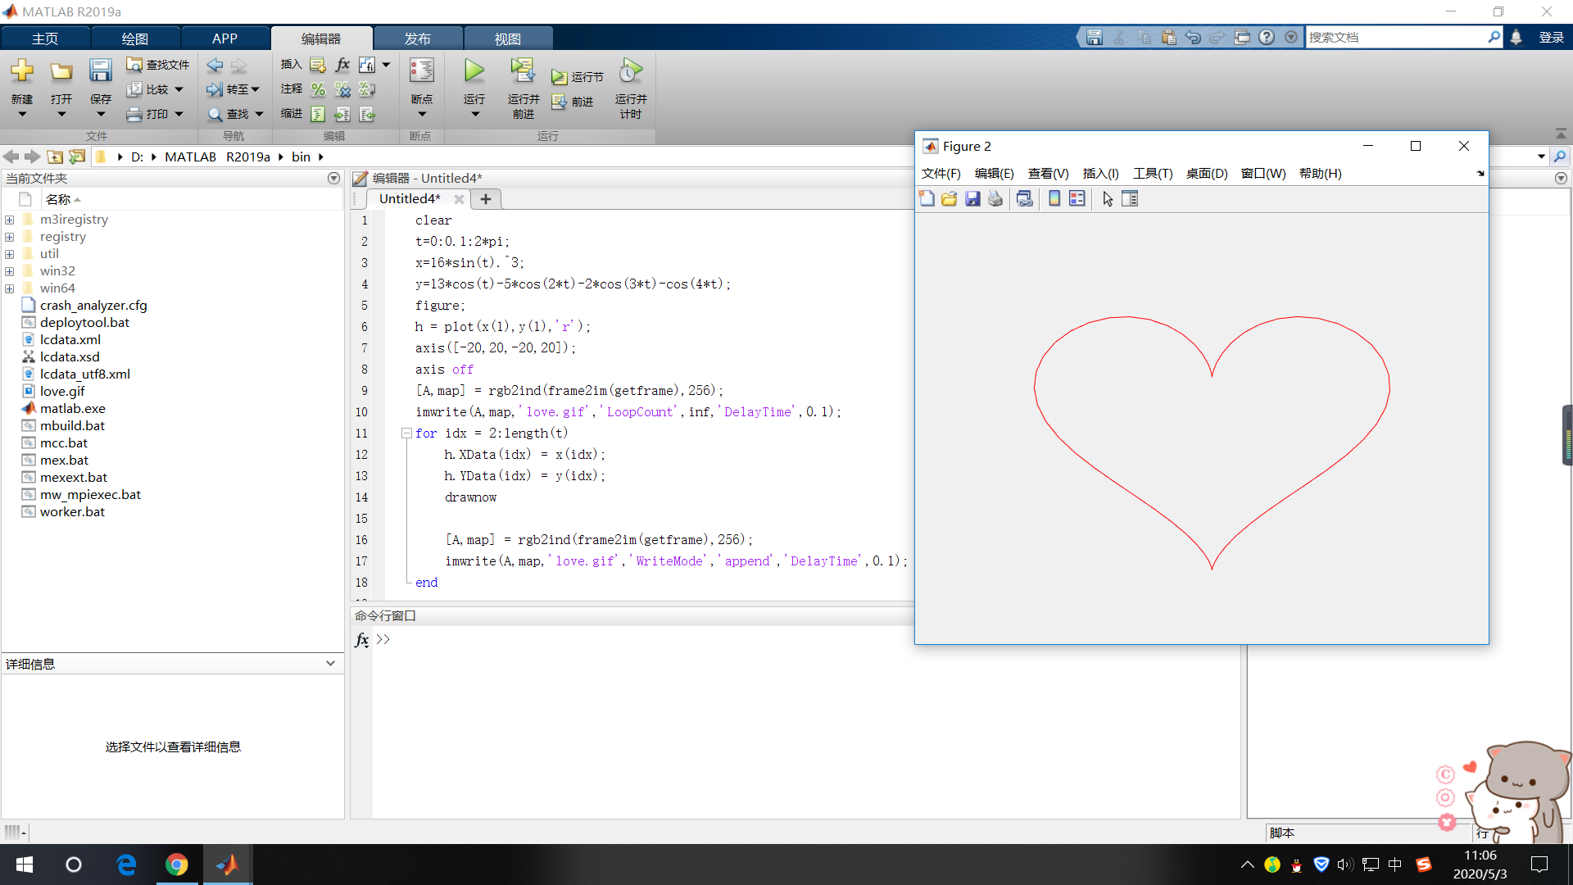Click the comment (%) icon in ribbon
The height and width of the screenshot is (885, 1573).
tap(318, 89)
